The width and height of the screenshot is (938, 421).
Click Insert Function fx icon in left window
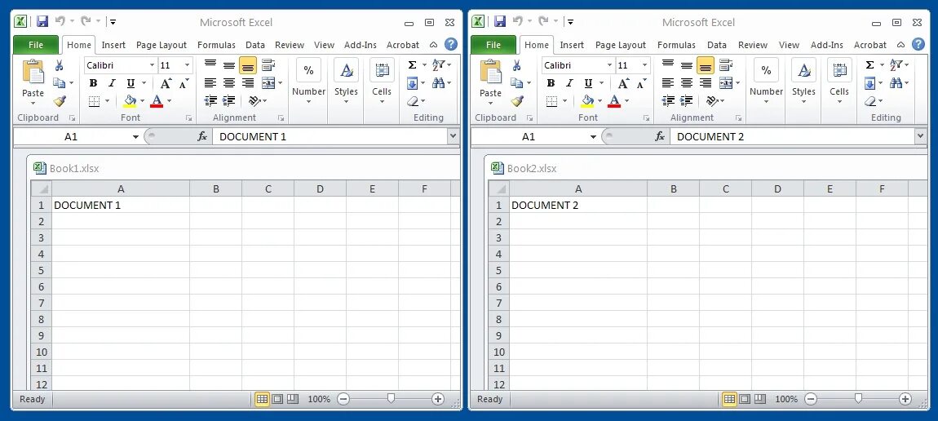coord(202,137)
